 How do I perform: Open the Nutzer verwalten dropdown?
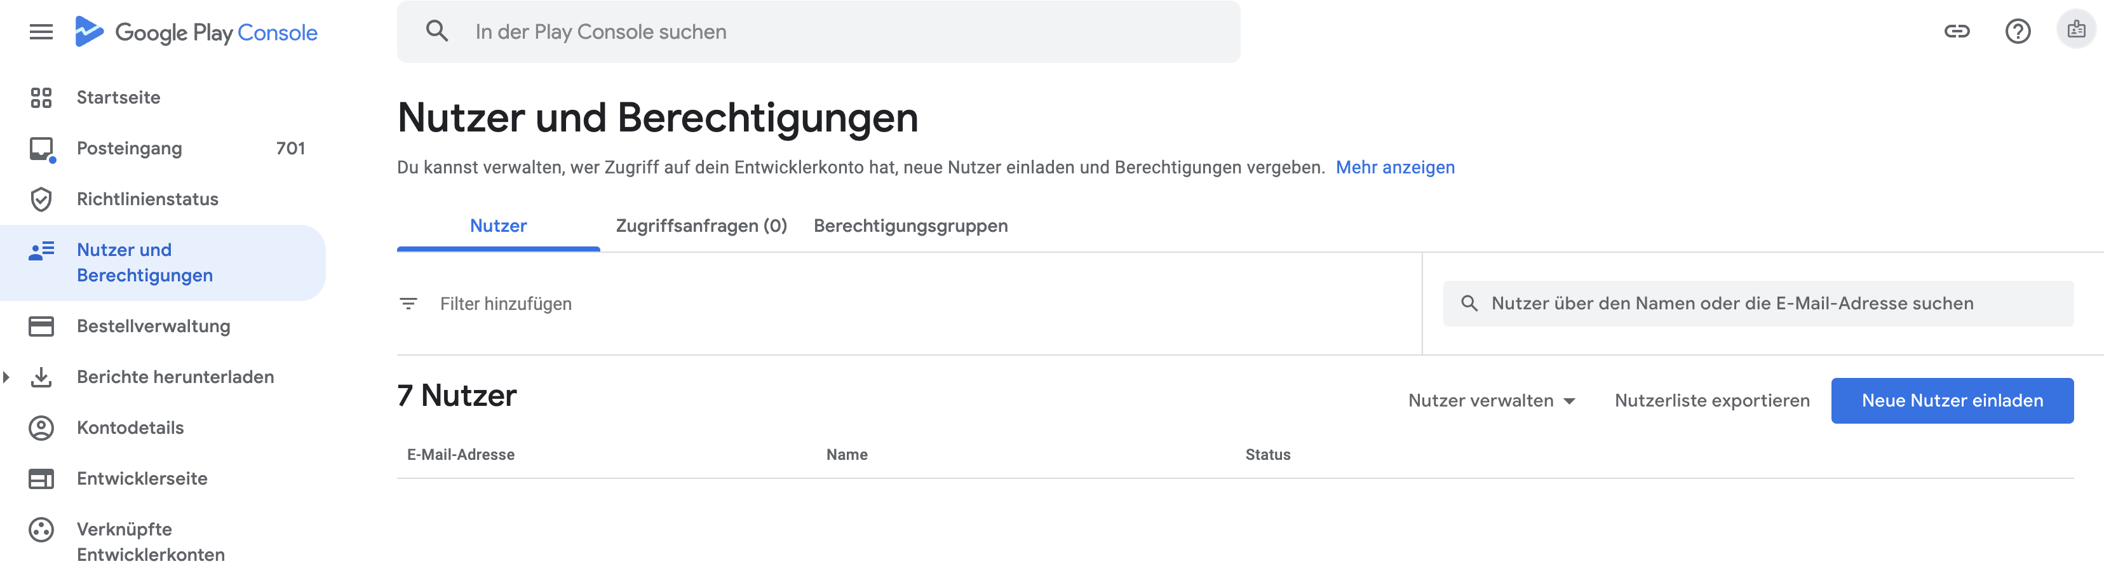[1492, 401]
